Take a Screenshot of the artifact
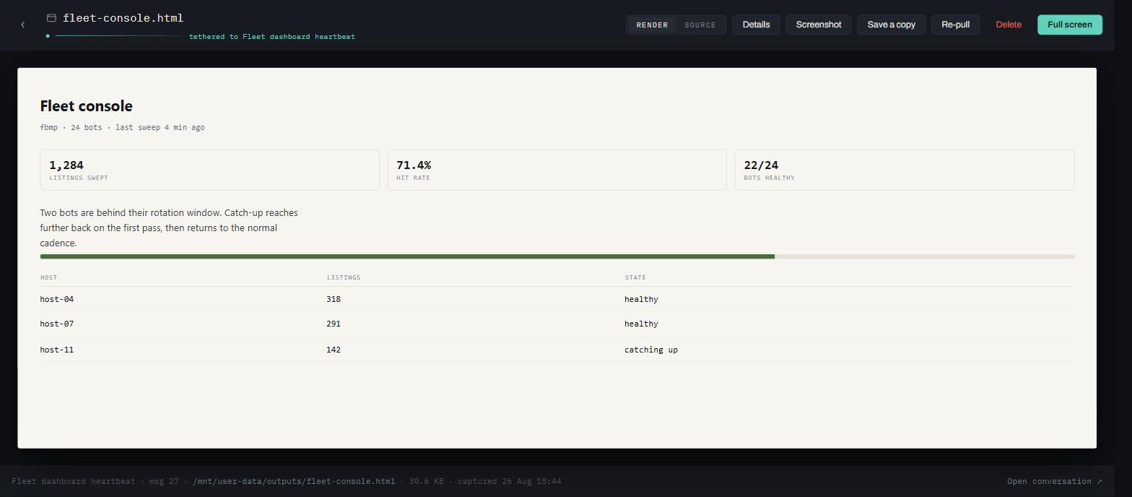 pyautogui.click(x=819, y=25)
